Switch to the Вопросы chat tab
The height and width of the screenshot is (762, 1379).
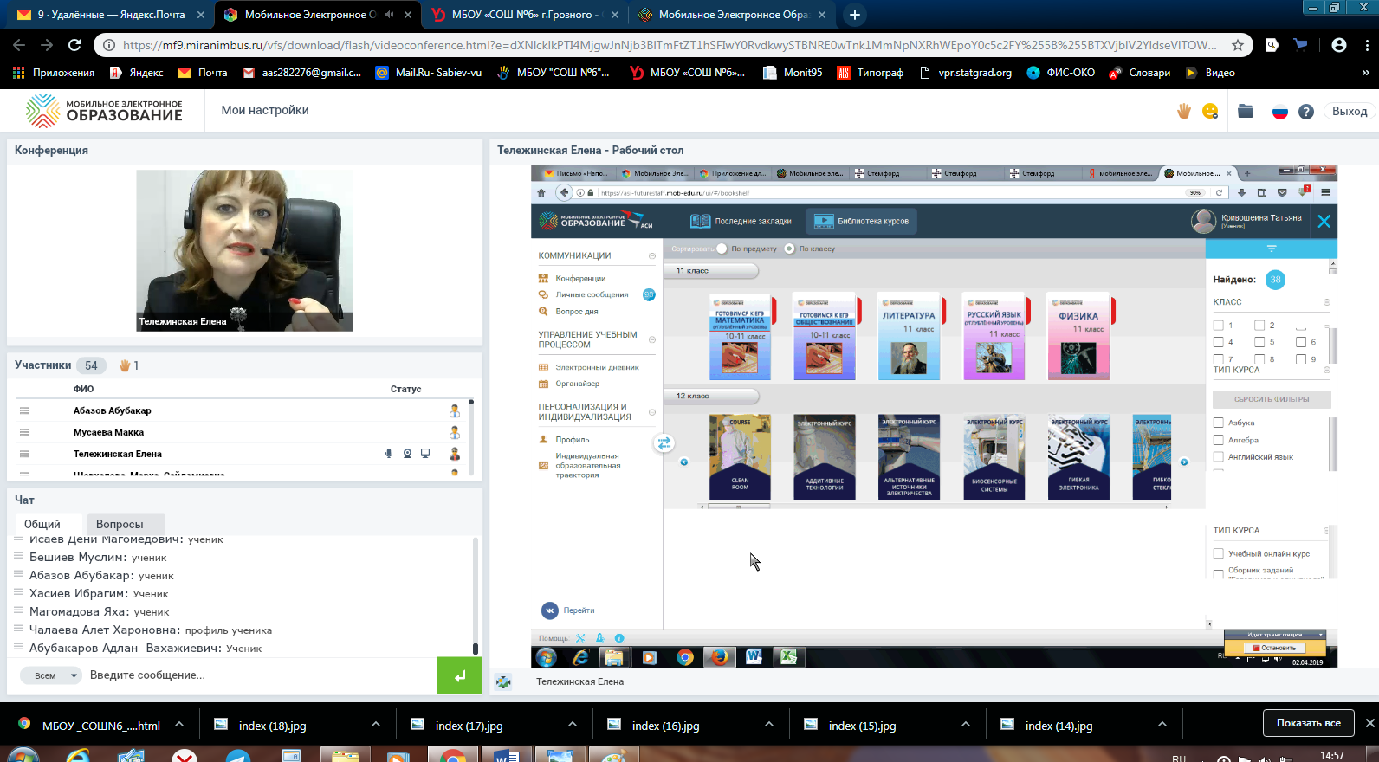coord(120,524)
